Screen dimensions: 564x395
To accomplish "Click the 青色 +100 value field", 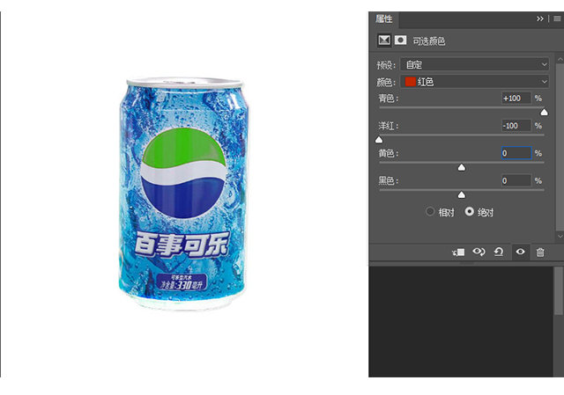I will click(516, 98).
